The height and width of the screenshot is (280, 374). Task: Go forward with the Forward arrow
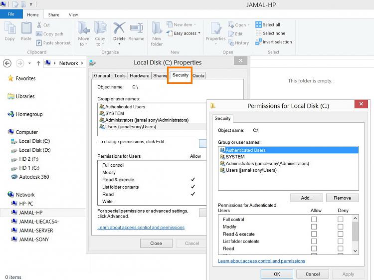coord(20,63)
